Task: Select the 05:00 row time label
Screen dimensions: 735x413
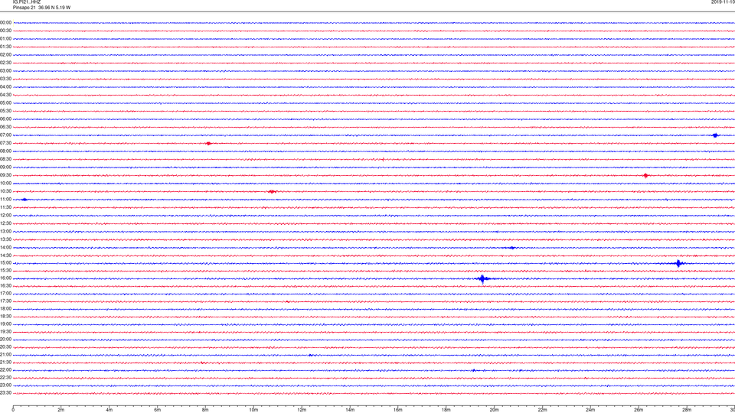Action: (5, 103)
